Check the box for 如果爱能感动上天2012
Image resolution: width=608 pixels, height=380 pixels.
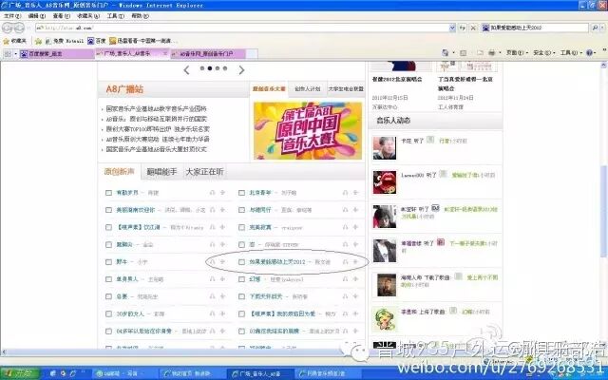(241, 262)
